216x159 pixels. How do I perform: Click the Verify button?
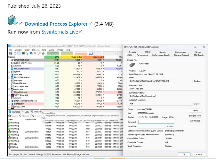[x=195, y=111]
